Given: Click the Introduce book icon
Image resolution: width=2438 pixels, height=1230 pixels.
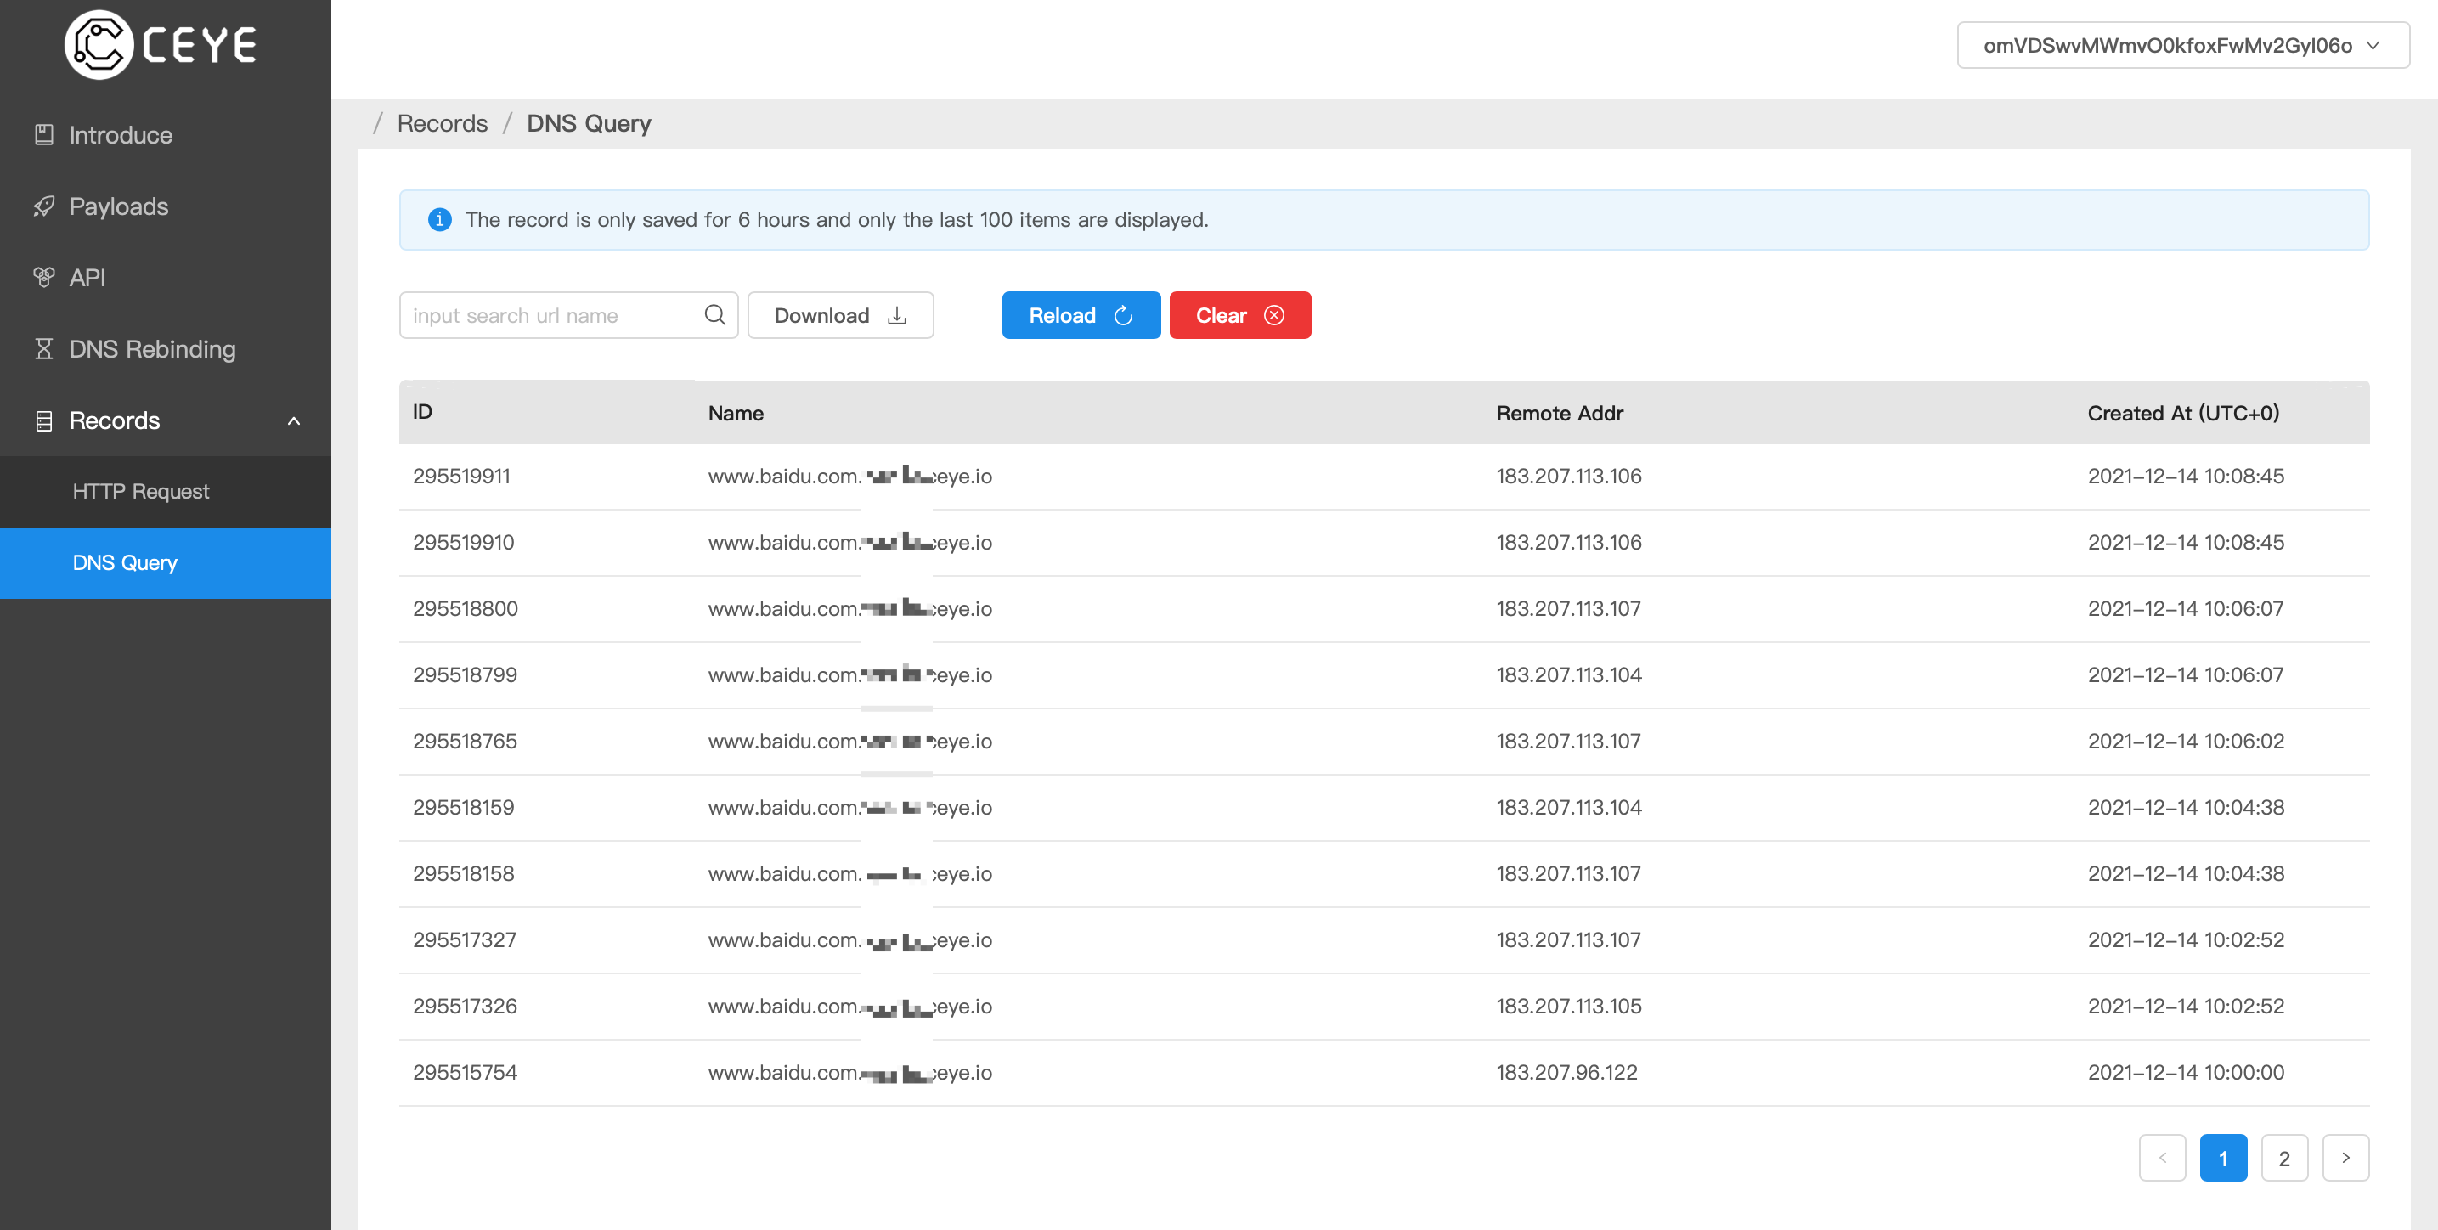Looking at the screenshot, I should (x=43, y=134).
